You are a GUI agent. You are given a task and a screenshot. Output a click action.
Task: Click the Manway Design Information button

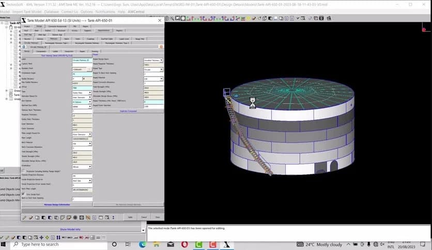56,205
